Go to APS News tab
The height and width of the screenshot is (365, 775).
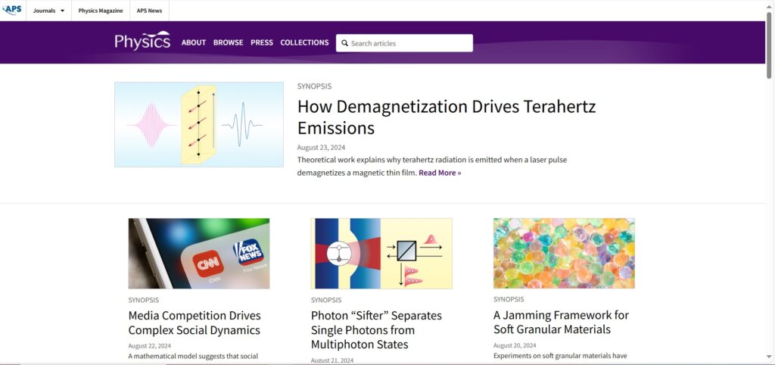click(149, 11)
